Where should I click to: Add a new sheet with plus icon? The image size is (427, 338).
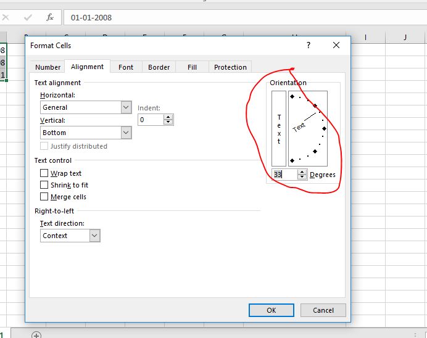(36, 335)
